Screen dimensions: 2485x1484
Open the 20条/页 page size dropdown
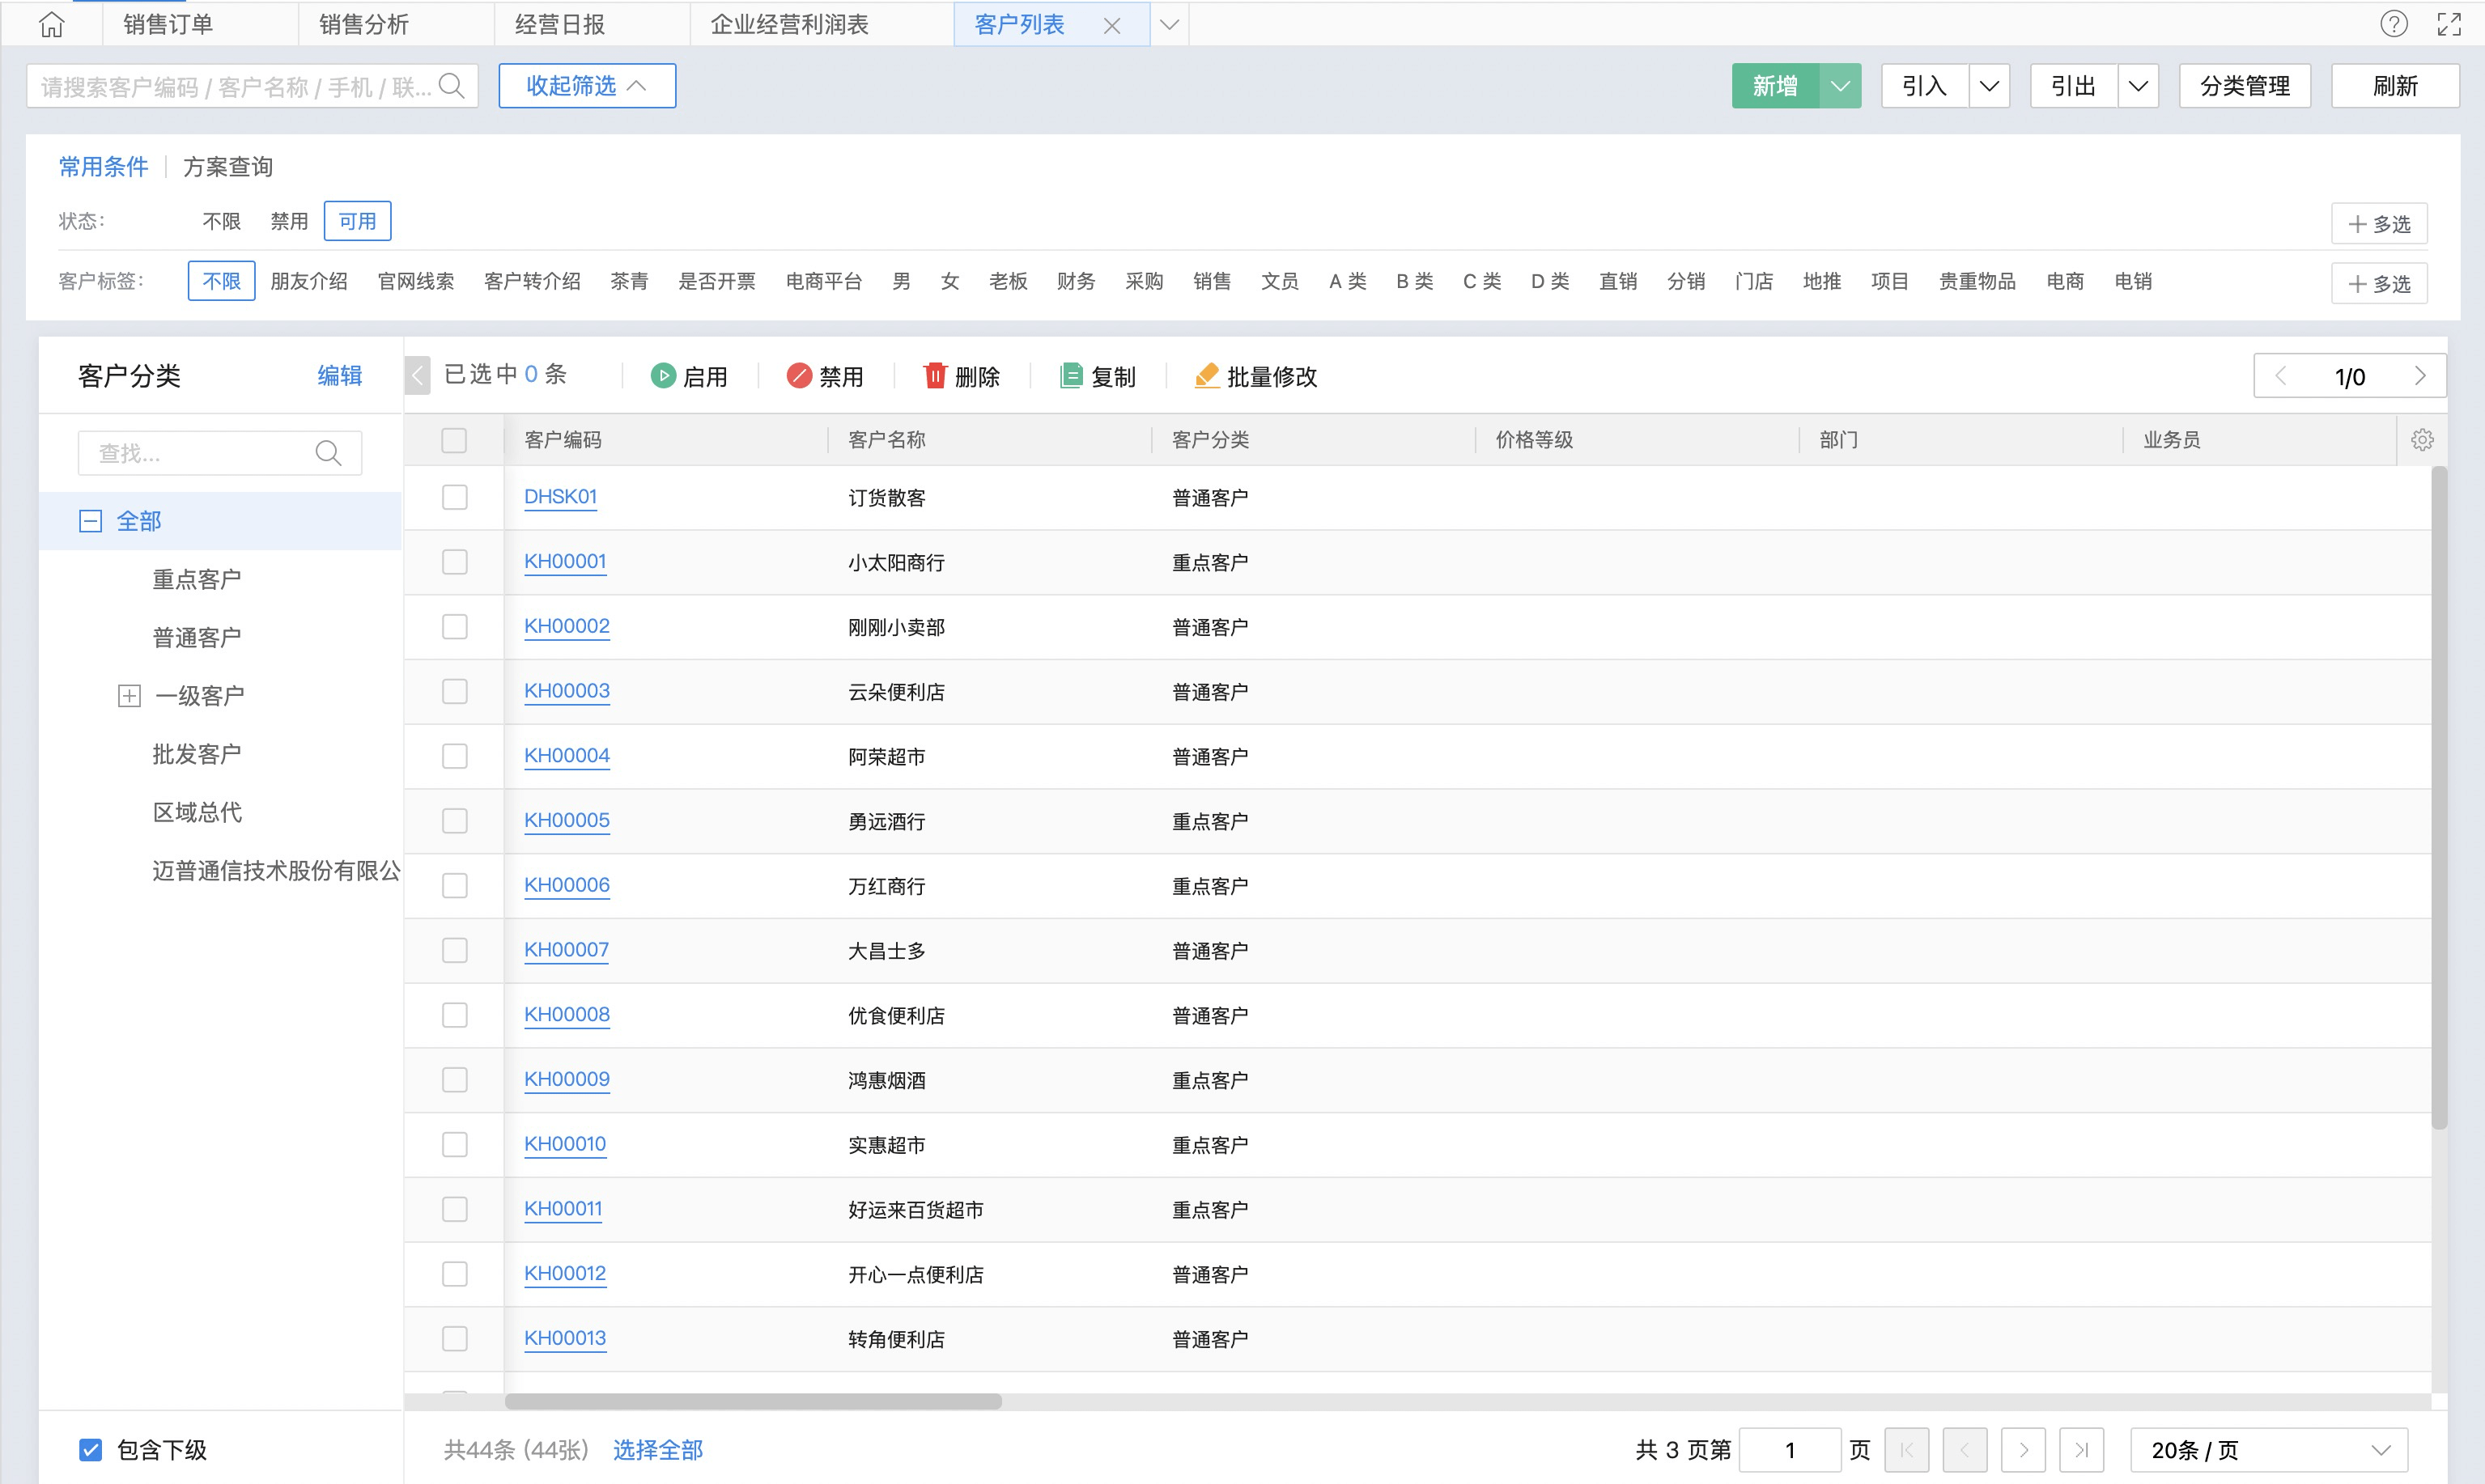click(x=2268, y=1449)
